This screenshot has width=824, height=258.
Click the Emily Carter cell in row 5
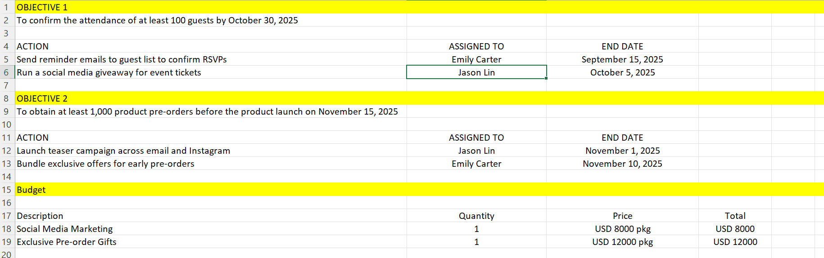476,59
